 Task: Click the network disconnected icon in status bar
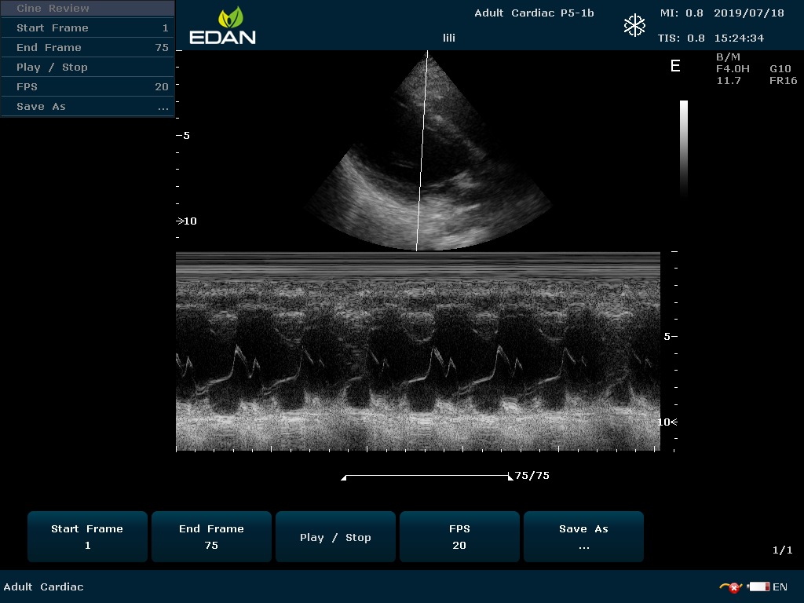[x=730, y=587]
